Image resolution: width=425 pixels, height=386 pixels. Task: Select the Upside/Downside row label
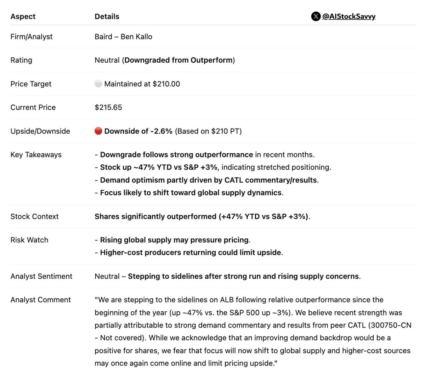point(40,131)
